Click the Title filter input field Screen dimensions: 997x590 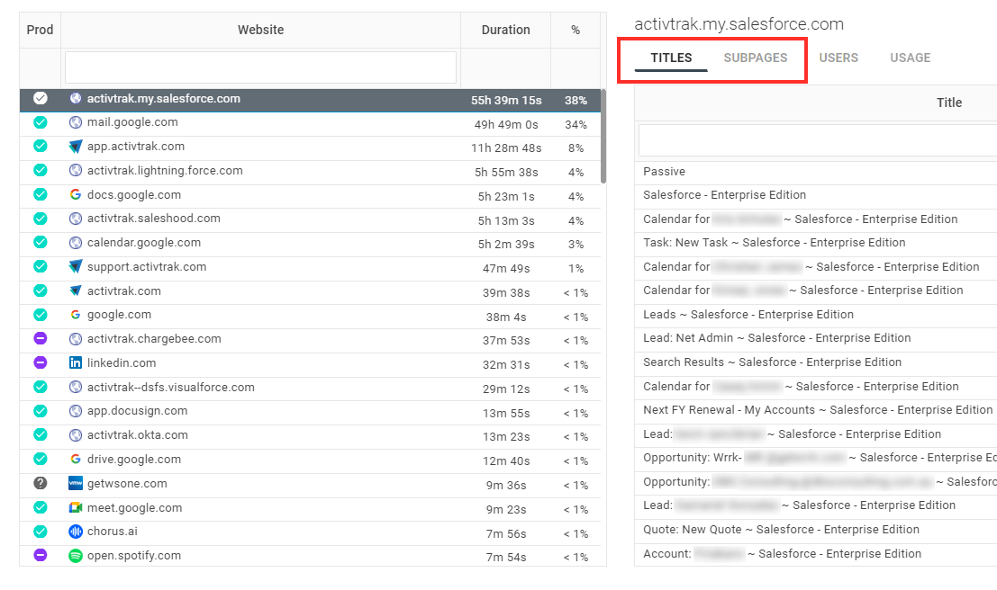click(x=818, y=139)
